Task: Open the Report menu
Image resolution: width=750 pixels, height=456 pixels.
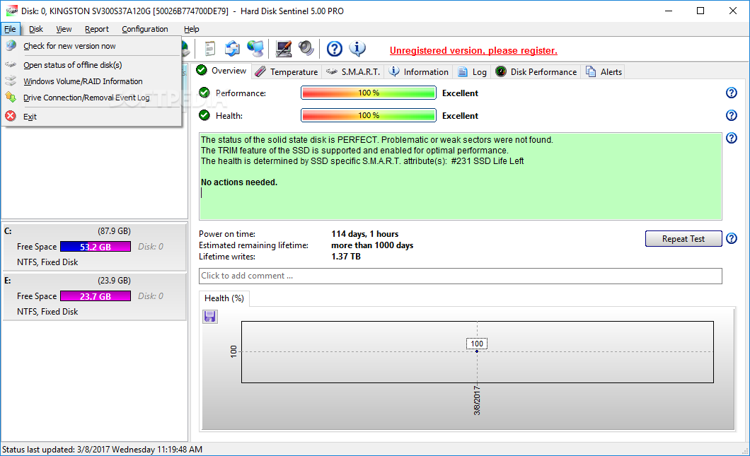Action: [97, 29]
